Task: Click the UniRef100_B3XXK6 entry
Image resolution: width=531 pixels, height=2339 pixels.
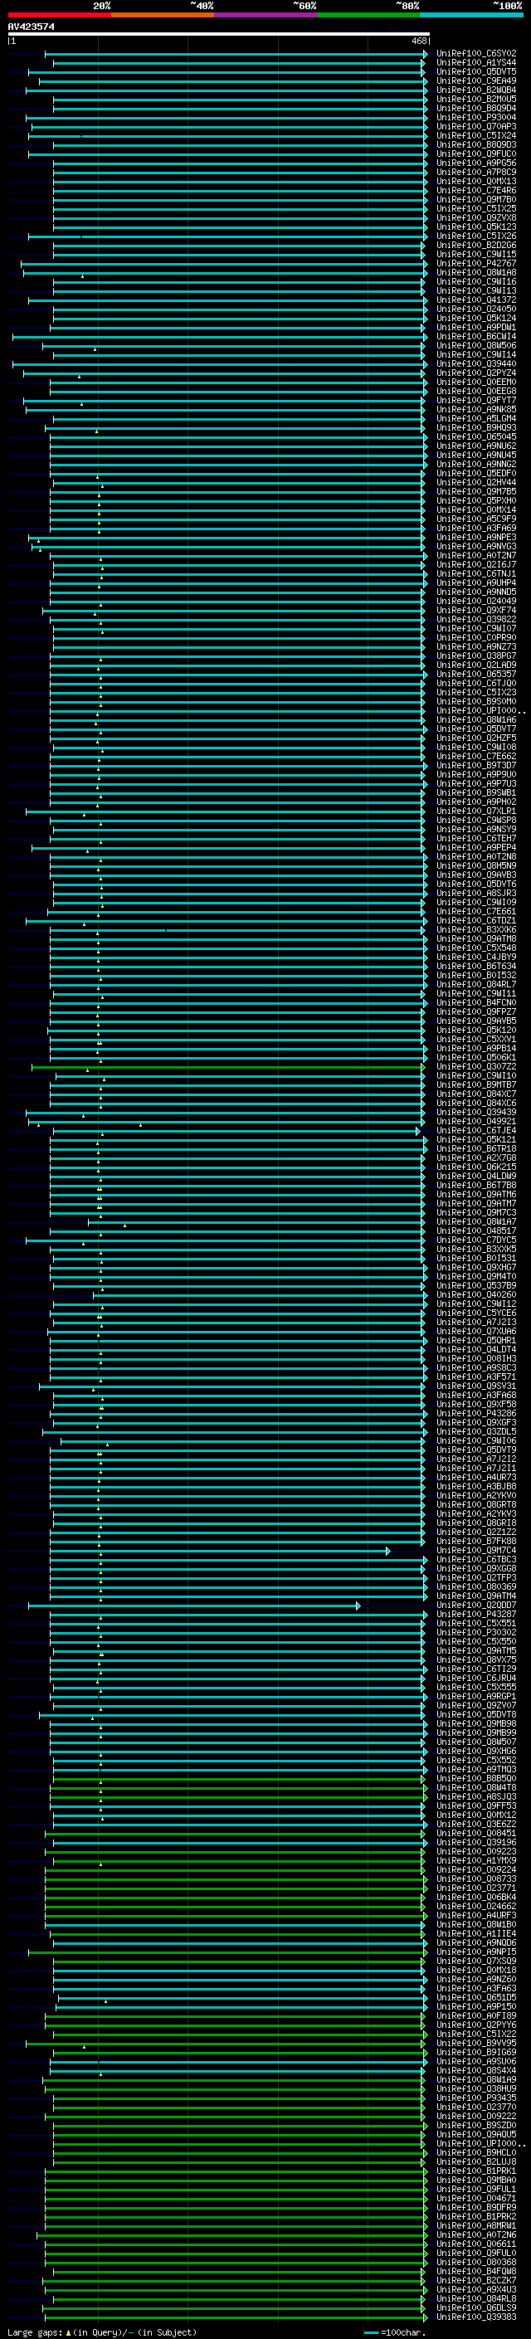Action: pyautogui.click(x=475, y=930)
